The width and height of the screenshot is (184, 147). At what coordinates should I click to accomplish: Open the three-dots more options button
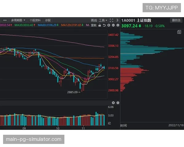(5, 20)
